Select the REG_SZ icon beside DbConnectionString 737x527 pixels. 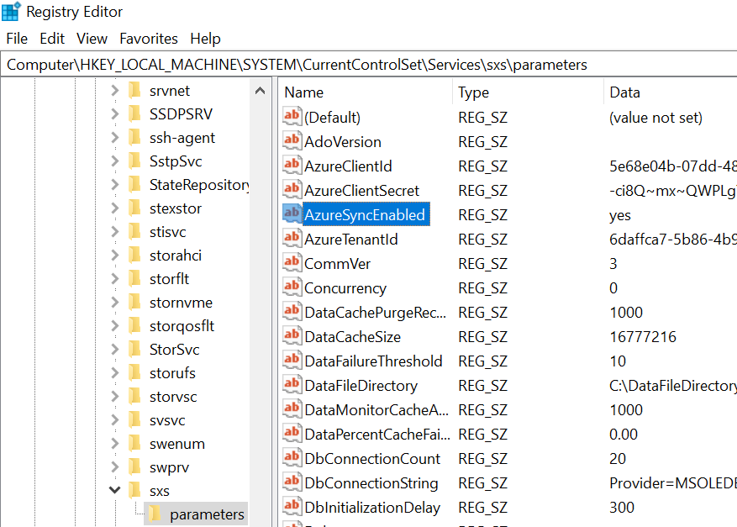(x=292, y=482)
